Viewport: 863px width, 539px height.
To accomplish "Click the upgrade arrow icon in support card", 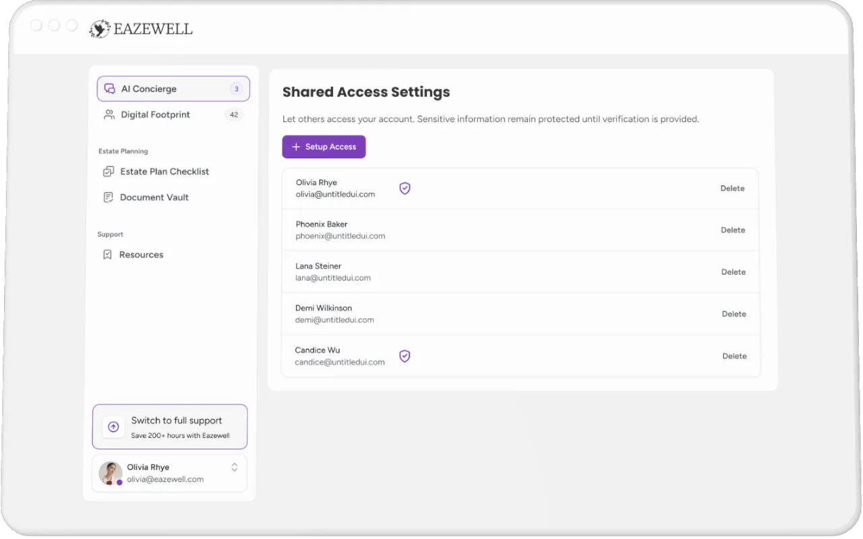I will tap(113, 426).
